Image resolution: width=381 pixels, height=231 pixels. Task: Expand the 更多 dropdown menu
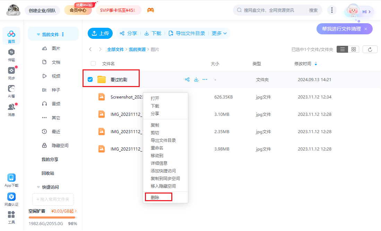coord(218,33)
